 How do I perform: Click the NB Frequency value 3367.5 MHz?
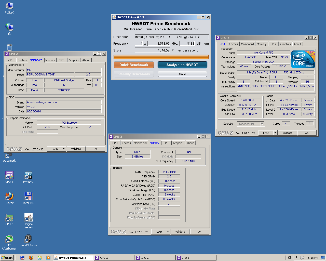[188, 161]
